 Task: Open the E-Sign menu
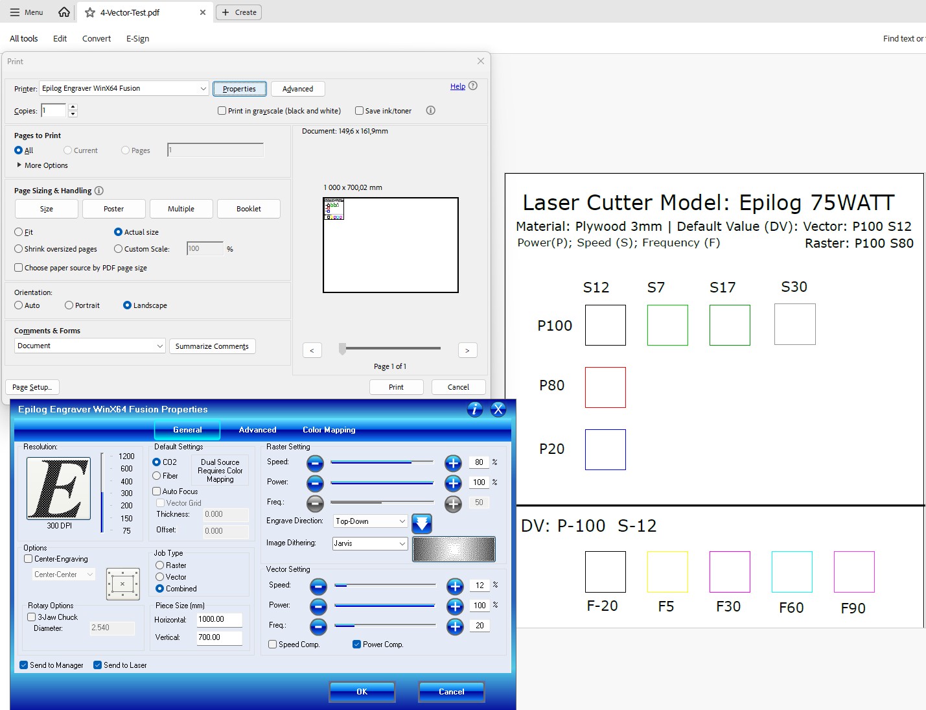click(x=137, y=38)
